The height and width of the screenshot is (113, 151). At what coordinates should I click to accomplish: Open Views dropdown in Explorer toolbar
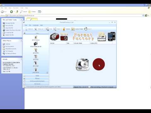pyautogui.click(x=40, y=12)
